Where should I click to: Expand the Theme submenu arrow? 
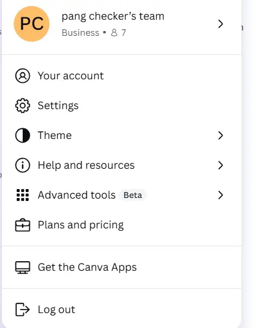[x=221, y=135]
